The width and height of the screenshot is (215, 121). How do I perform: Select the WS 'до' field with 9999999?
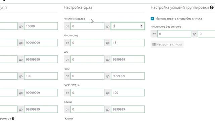(128, 59)
